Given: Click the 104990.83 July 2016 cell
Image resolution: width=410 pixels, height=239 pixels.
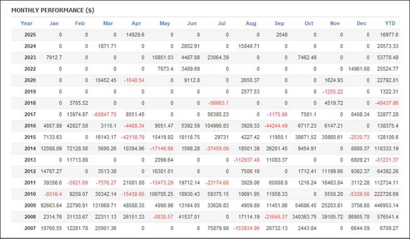Looking at the screenshot, I should point(215,126).
